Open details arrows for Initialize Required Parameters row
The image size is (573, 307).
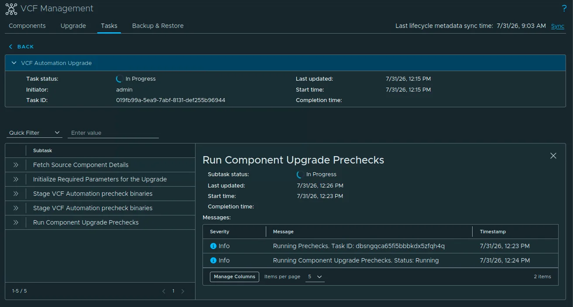[x=16, y=179]
